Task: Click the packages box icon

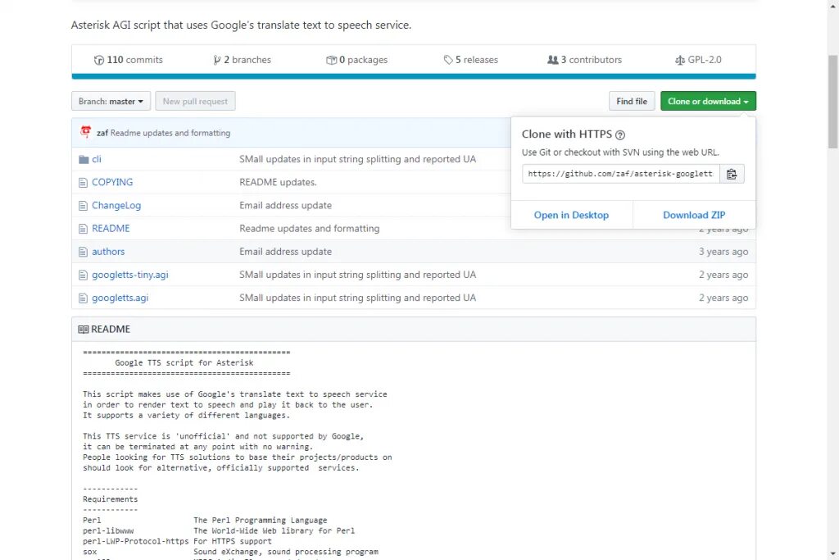Action: click(x=331, y=60)
